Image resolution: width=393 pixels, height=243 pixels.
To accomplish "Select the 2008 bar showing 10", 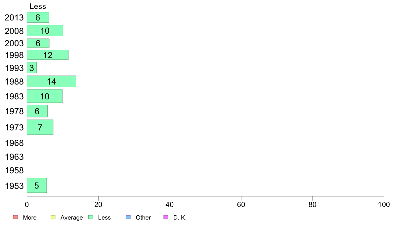I will (x=45, y=31).
